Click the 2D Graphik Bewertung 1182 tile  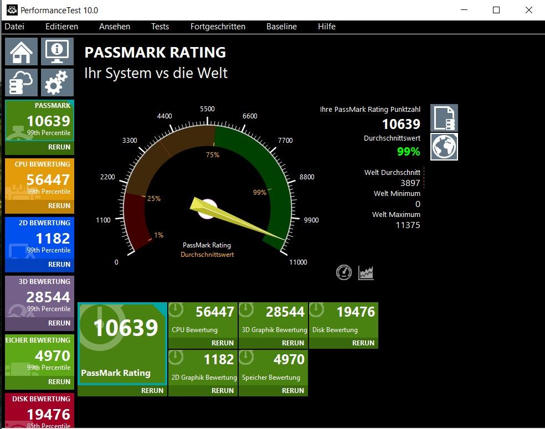[x=203, y=368]
